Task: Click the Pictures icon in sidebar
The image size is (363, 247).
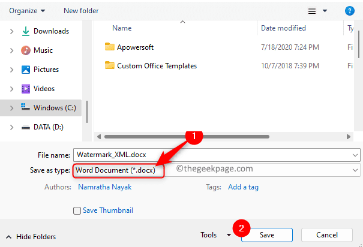Action: (x=26, y=70)
